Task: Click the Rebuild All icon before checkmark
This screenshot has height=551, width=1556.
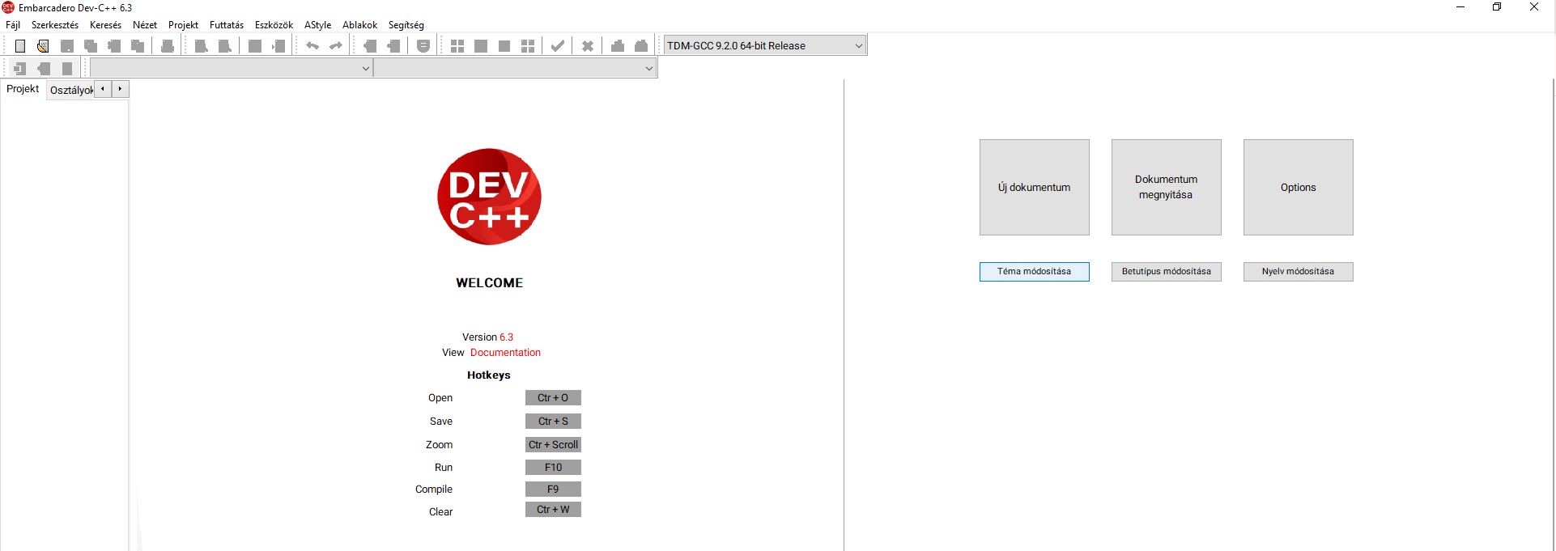Action: click(528, 46)
